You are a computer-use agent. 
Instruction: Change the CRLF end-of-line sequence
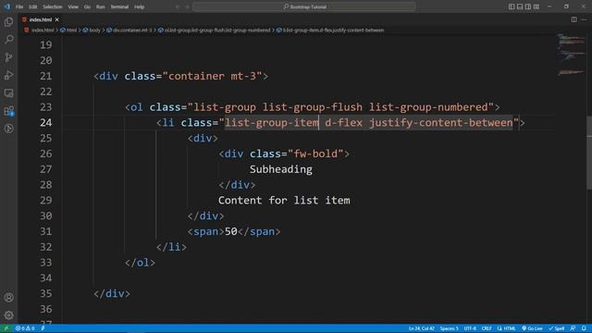[x=487, y=328]
